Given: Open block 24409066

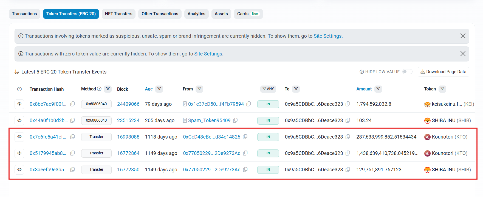Looking at the screenshot, I should tap(128, 104).
